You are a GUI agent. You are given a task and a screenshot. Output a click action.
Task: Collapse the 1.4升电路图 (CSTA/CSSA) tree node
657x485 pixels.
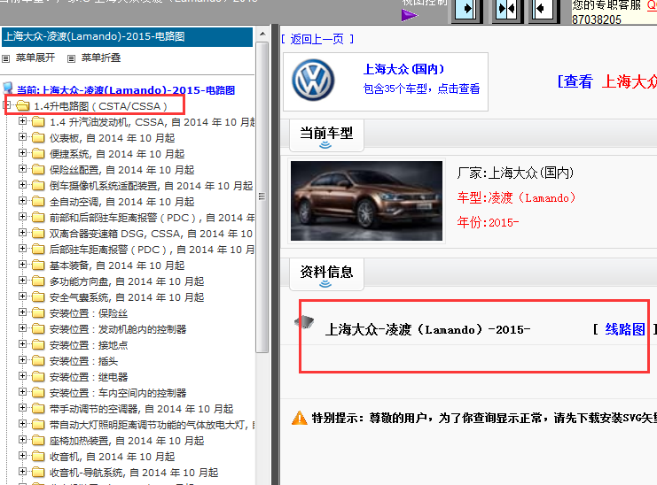coord(7,104)
